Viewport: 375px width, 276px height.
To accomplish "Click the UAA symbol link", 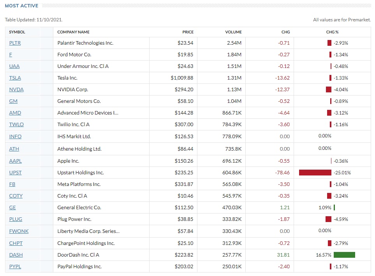I will click(x=14, y=66).
